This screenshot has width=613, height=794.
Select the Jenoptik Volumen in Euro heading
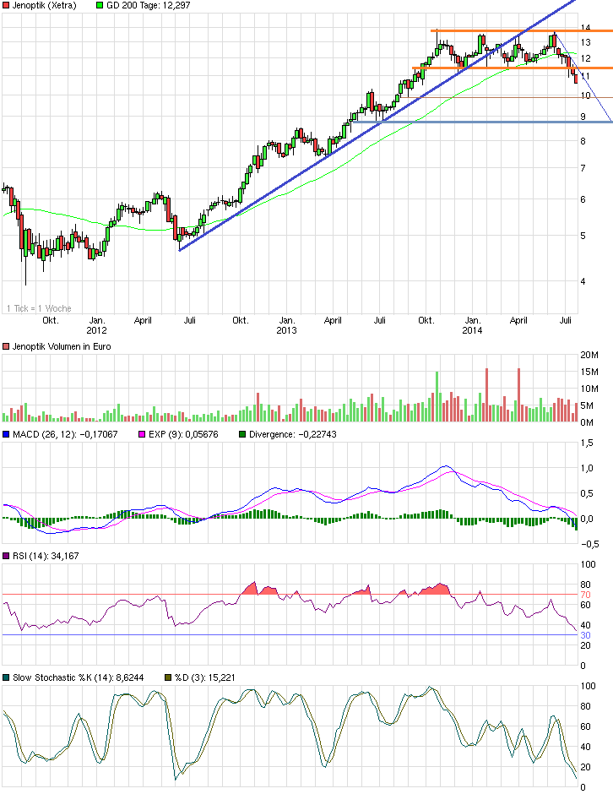coord(60,347)
